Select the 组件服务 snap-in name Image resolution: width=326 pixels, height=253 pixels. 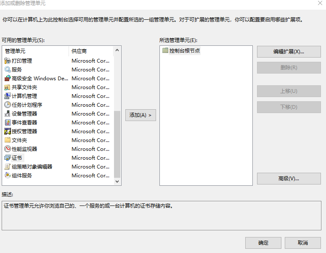coord(22,176)
